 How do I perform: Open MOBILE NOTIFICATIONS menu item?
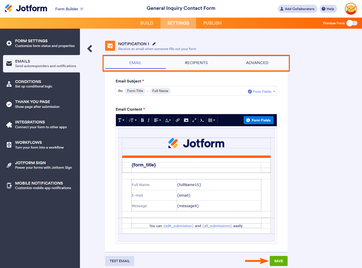pos(40,186)
